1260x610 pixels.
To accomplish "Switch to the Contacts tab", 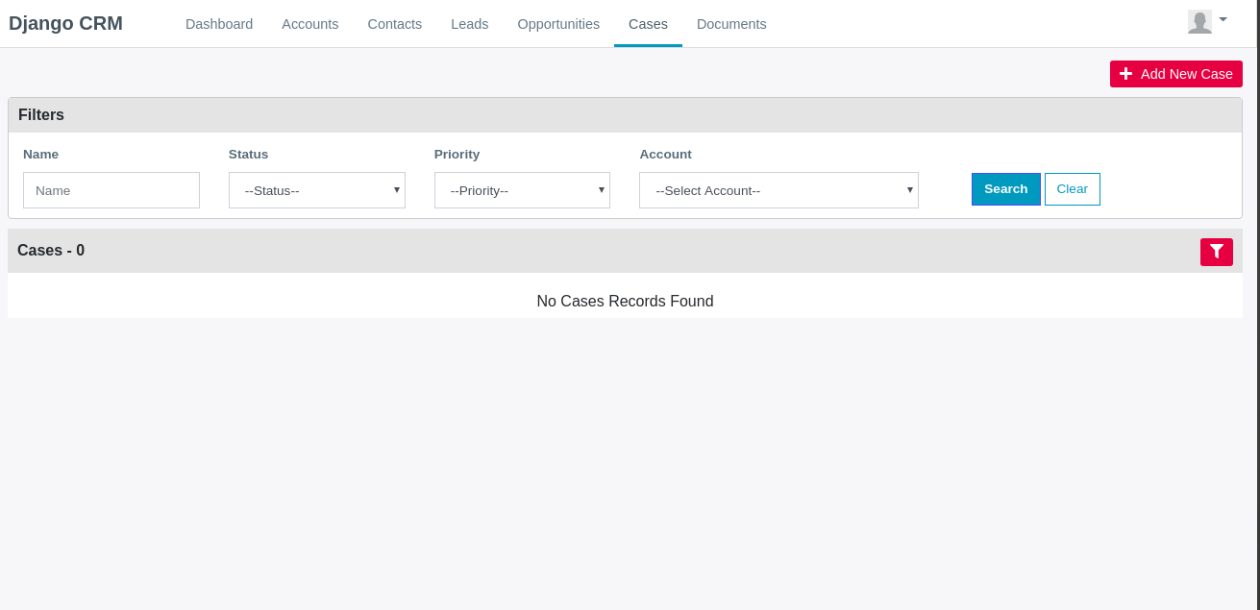I will point(395,24).
